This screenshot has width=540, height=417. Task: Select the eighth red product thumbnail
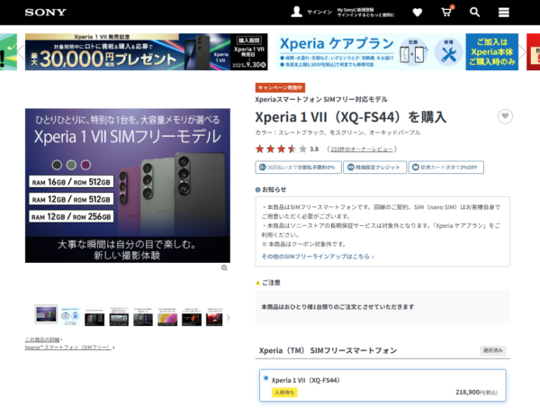pyautogui.click(x=214, y=316)
